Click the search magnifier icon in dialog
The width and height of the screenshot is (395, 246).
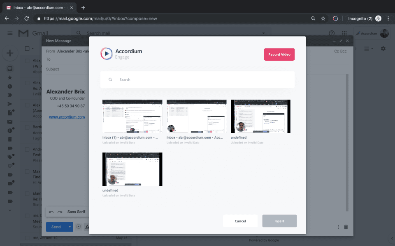click(x=110, y=80)
